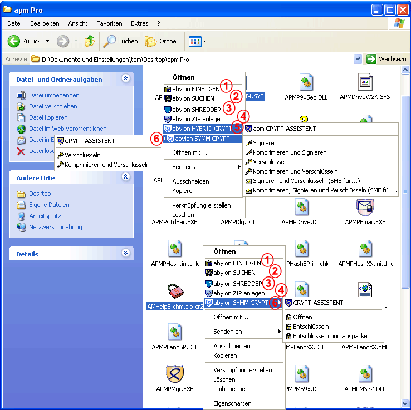
Task: Expand Senden an in upper context menu
Action: click(x=202, y=167)
